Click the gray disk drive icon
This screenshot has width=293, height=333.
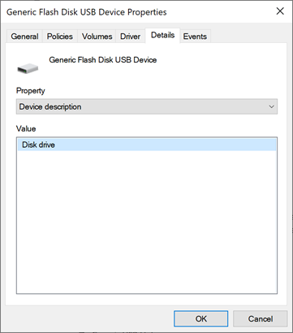28,69
